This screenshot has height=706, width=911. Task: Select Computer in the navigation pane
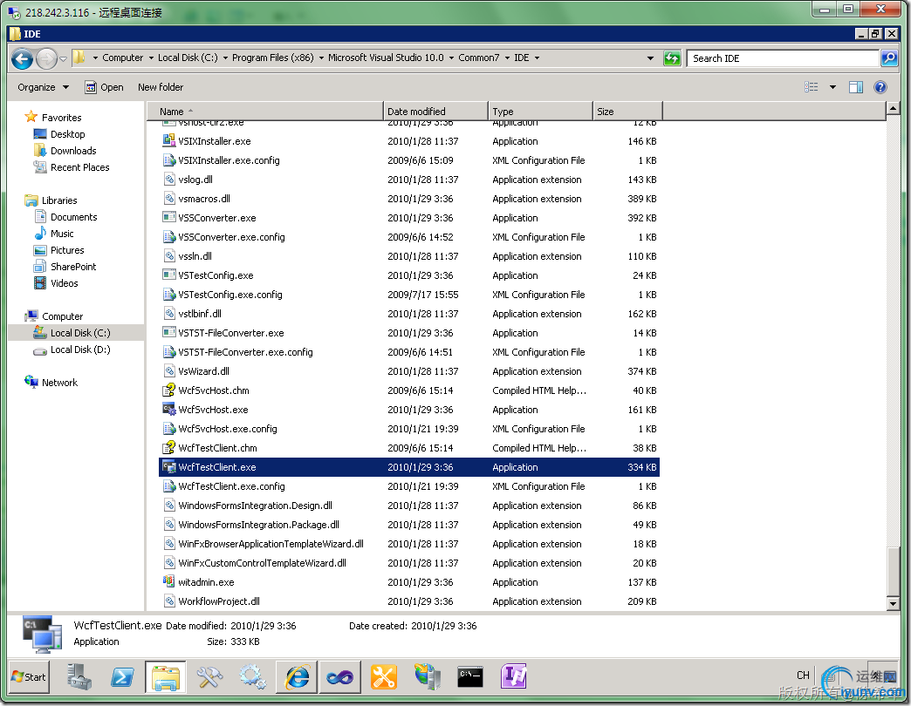pyautogui.click(x=62, y=316)
